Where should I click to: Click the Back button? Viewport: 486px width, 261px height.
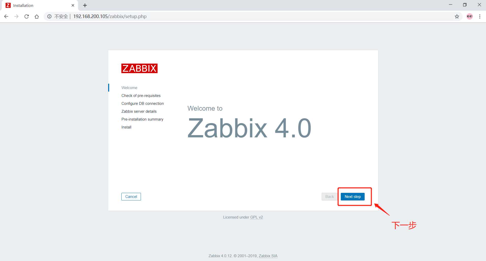tap(330, 197)
